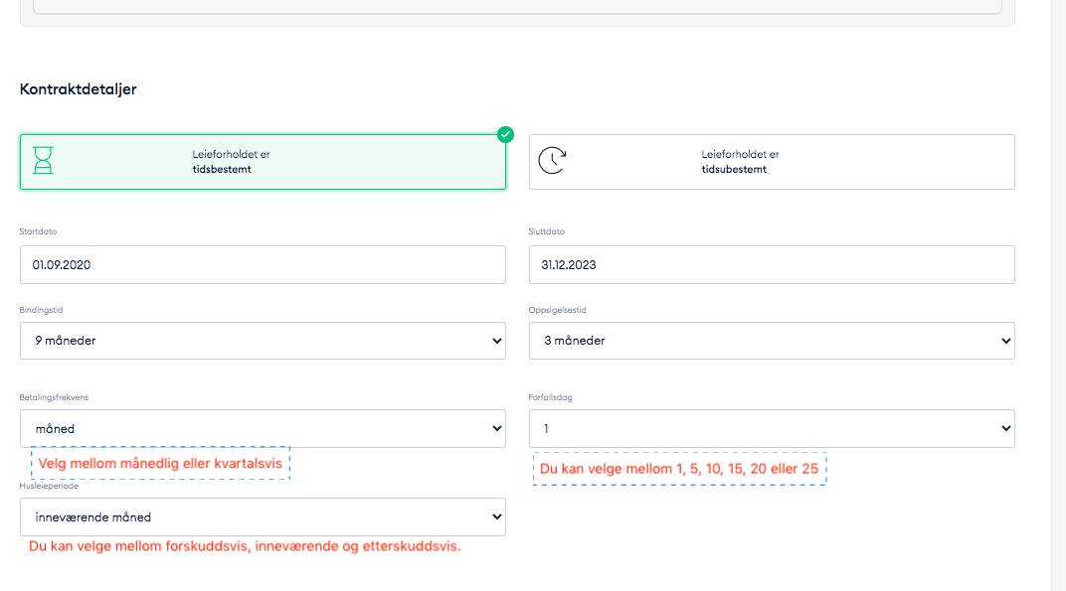Click the horizontal scrollbar at the top
1066x591 pixels.
click(x=517, y=8)
